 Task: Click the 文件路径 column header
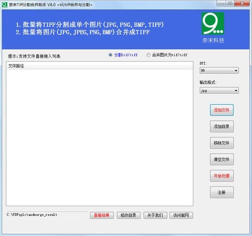coord(100,66)
